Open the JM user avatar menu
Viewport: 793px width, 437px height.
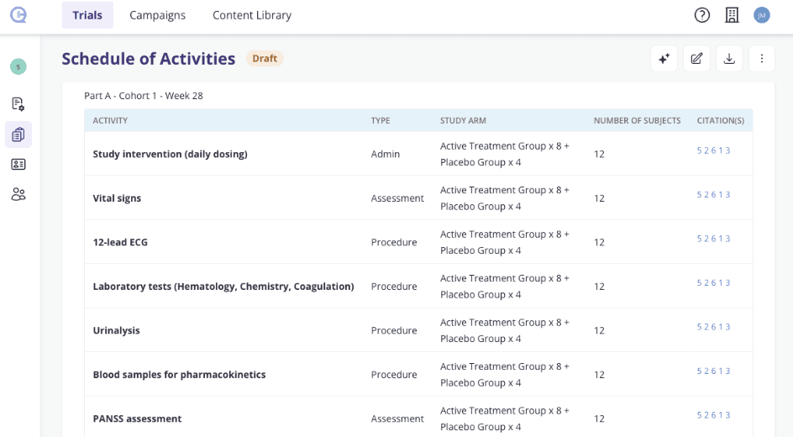(762, 15)
